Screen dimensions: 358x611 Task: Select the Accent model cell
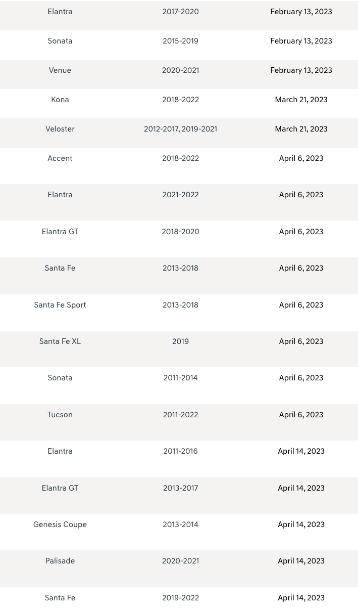pos(60,158)
